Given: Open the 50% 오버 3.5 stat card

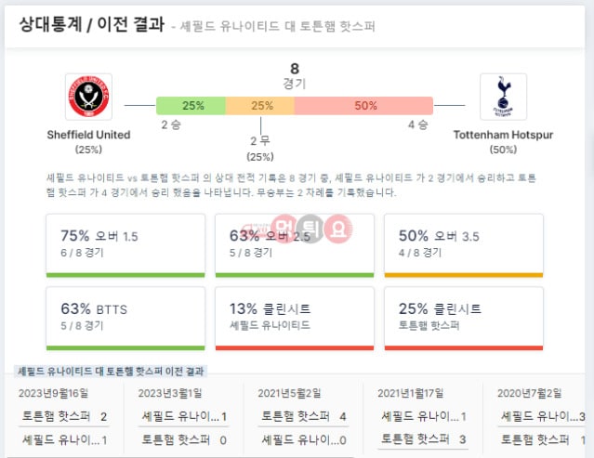Looking at the screenshot, I should [464, 245].
